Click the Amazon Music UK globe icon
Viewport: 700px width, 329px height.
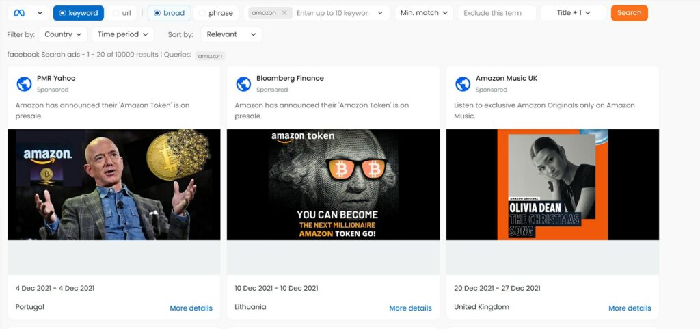pos(463,83)
